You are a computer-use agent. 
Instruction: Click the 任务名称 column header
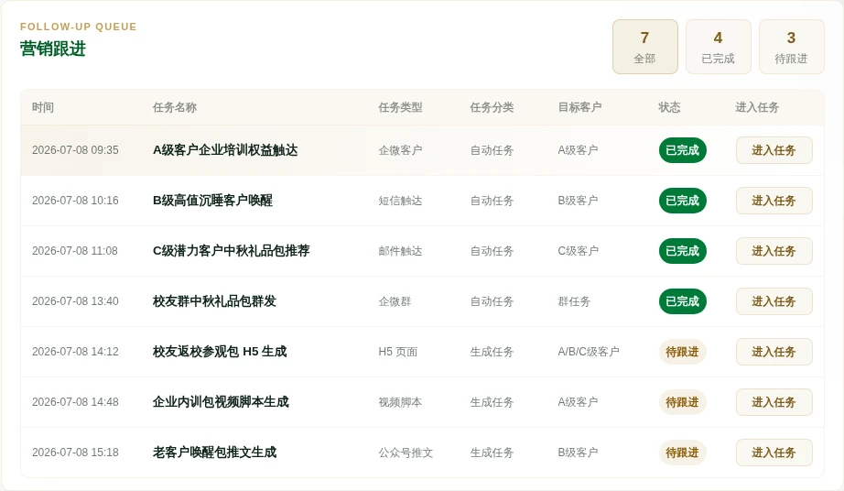click(x=175, y=107)
